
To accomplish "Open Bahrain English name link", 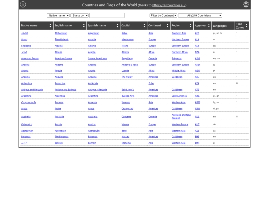I will point(59,143).
